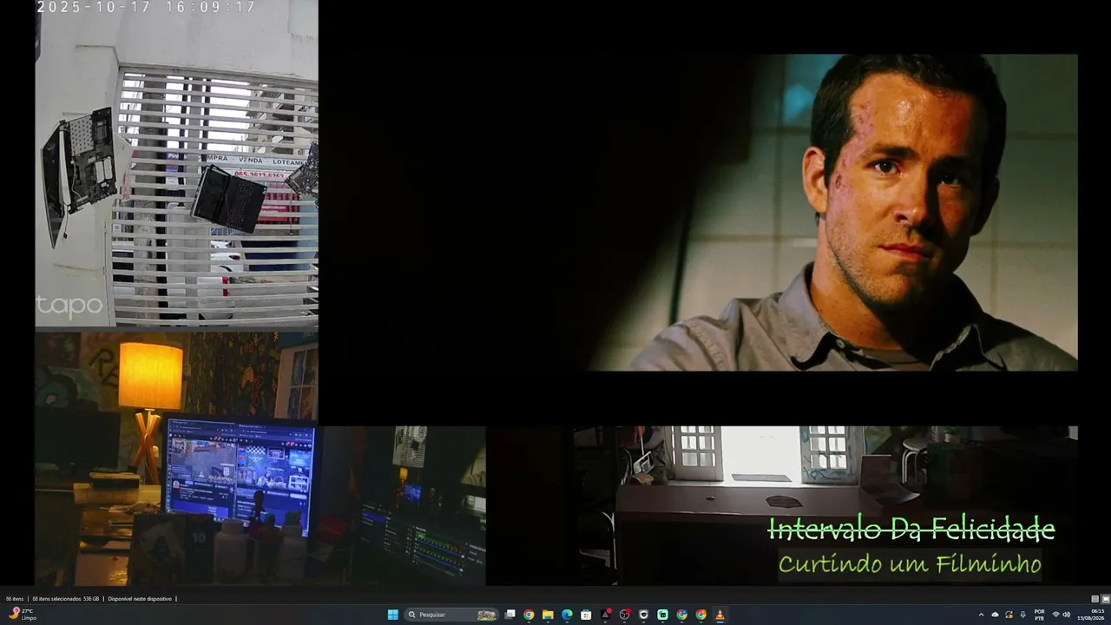
Task: Open Microsoft Store from the taskbar
Action: point(586,615)
